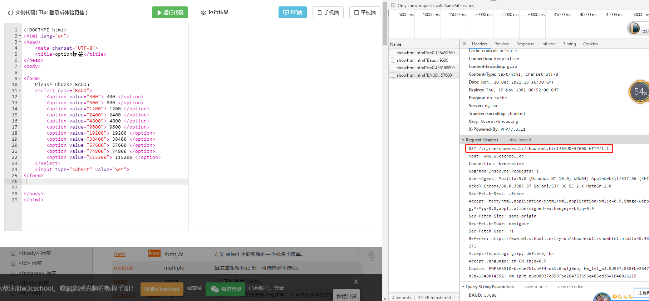Open the Preview tab
This screenshot has height=301, width=649.
pos(502,44)
